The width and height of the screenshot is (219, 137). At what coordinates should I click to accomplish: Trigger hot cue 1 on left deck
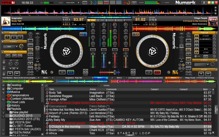pyautogui.click(x=7, y=37)
